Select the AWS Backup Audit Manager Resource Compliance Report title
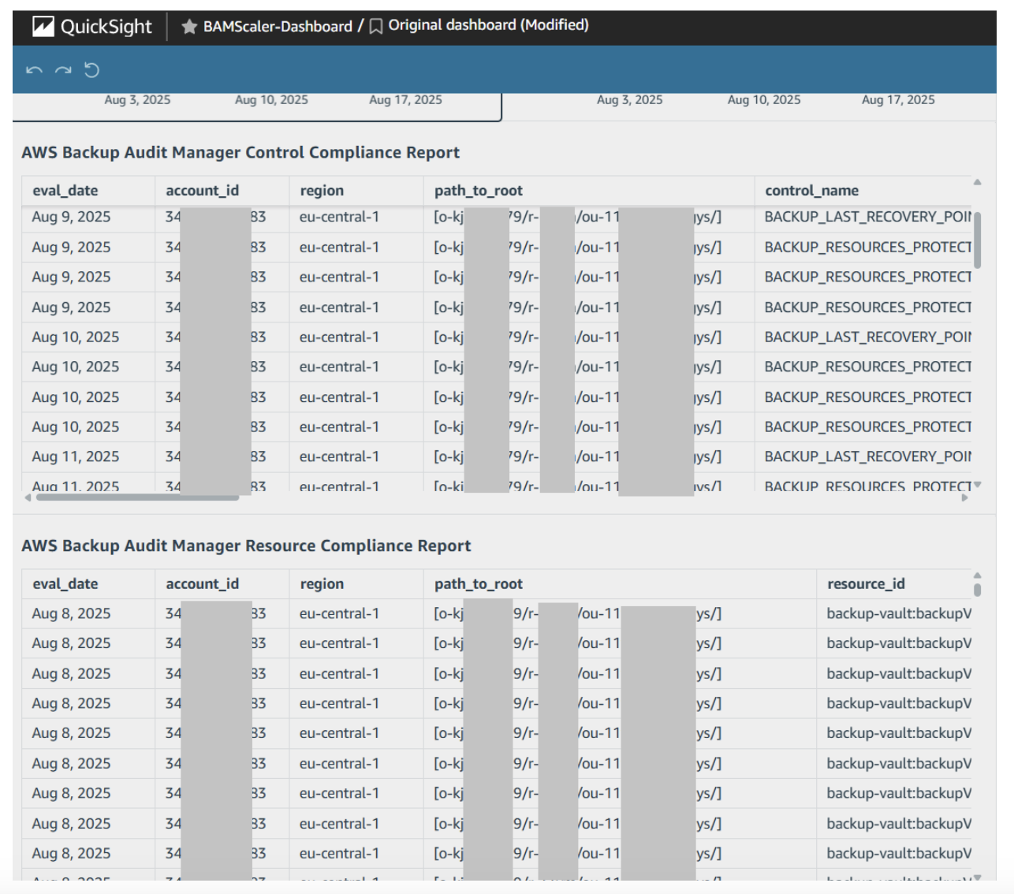 246,546
